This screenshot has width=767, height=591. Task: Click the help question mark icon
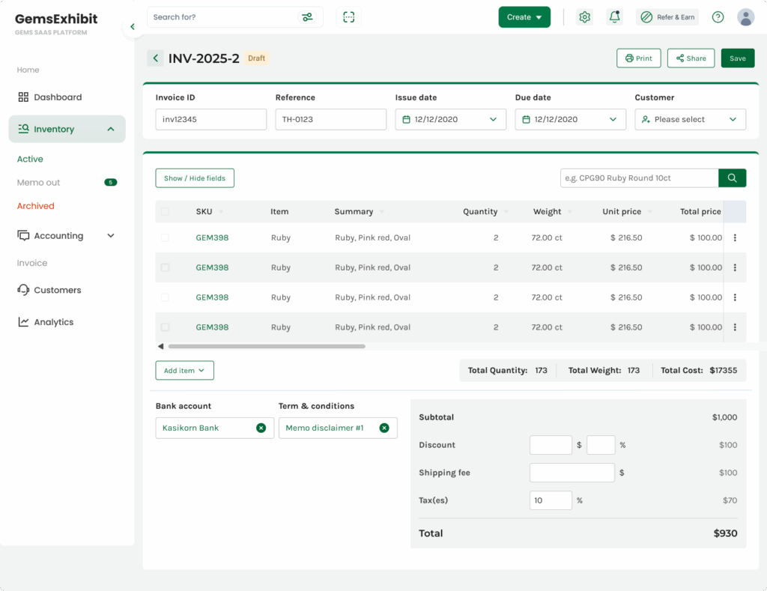coord(718,17)
